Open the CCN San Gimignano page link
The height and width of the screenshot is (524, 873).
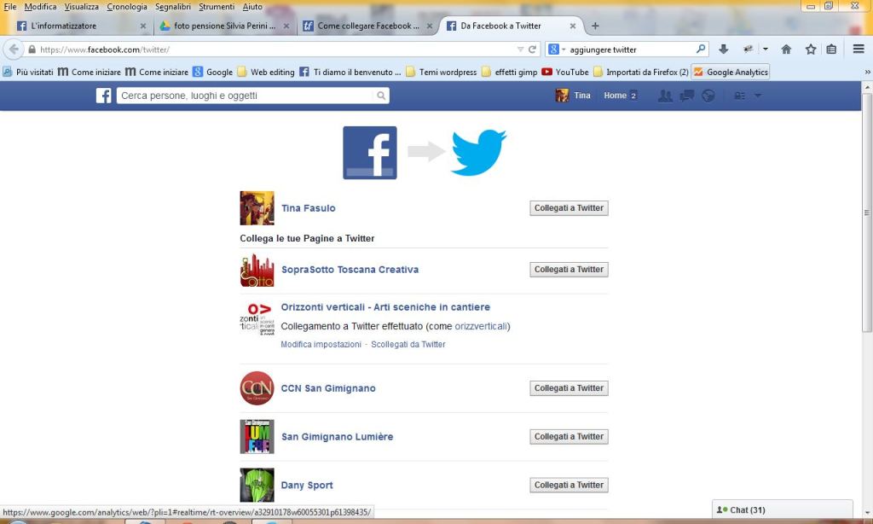pos(328,388)
